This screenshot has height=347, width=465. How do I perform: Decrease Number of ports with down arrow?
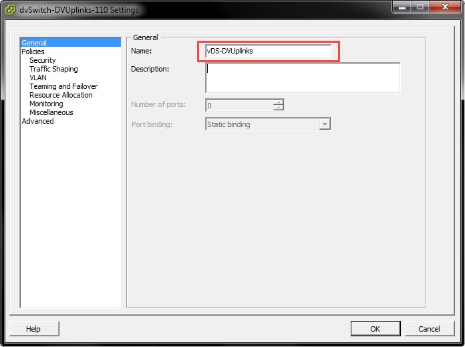point(279,108)
